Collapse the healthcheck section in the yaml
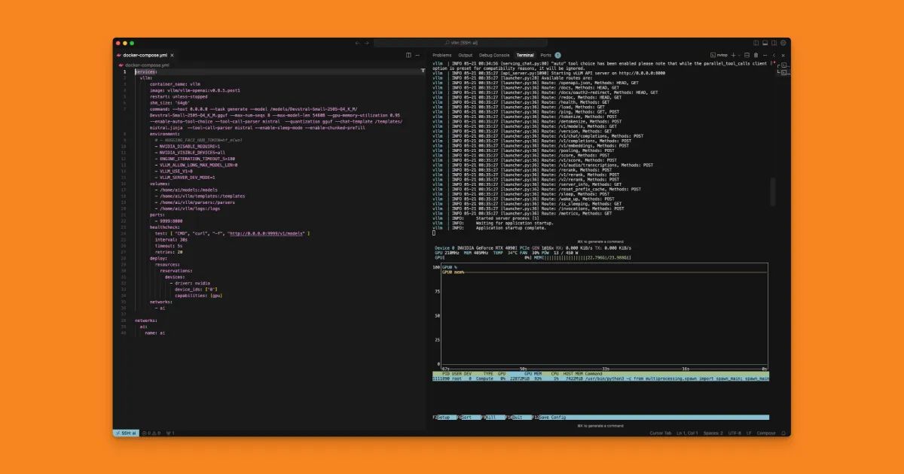Viewport: 904px width, 474px height. [x=133, y=227]
